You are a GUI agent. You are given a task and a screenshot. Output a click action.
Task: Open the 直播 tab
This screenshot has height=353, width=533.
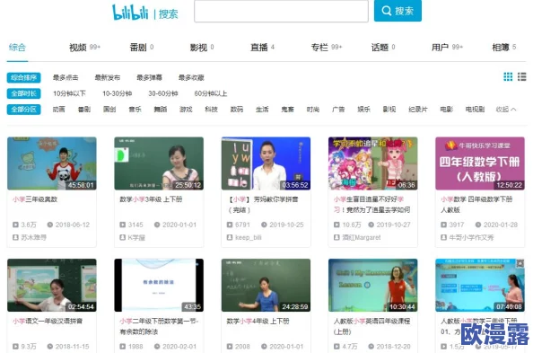click(262, 48)
